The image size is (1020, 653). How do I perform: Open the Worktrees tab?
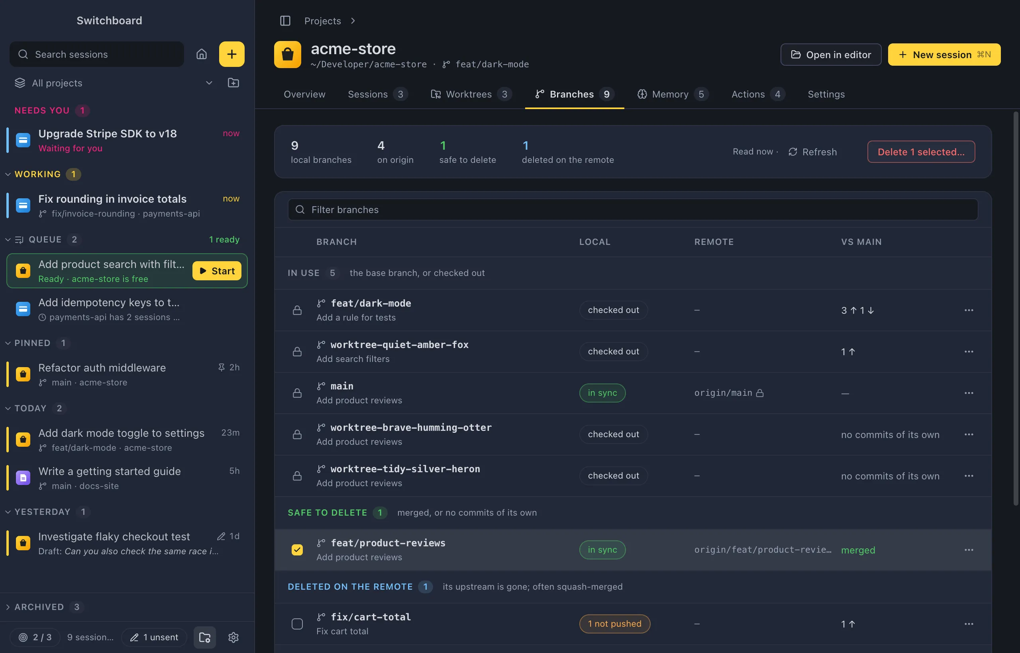pyautogui.click(x=471, y=94)
